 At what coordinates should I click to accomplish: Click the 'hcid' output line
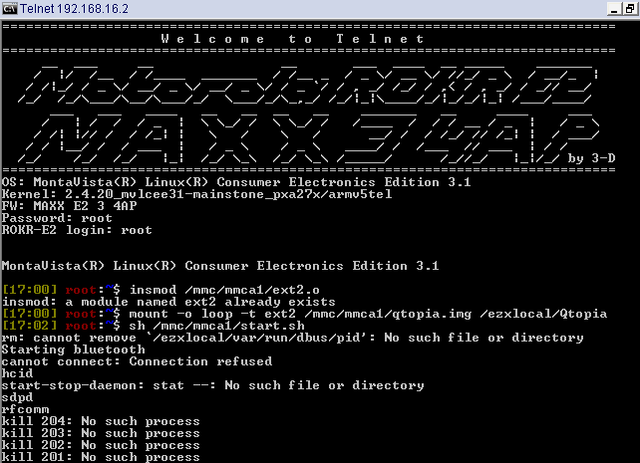click(17, 373)
